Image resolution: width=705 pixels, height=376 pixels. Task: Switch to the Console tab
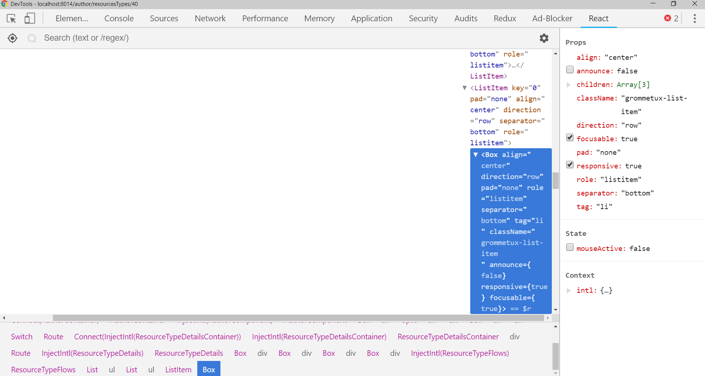coord(119,18)
